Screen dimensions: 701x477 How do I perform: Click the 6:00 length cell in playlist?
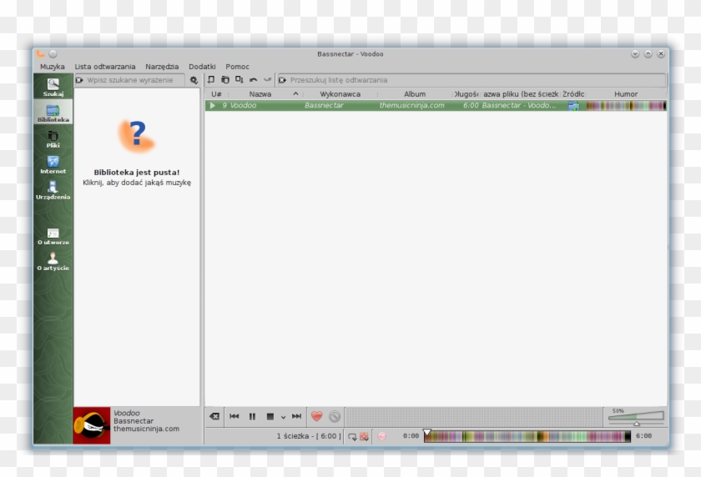pos(471,105)
